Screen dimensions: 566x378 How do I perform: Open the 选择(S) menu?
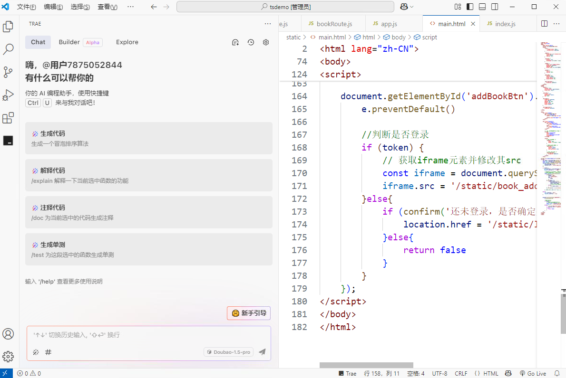coord(80,7)
